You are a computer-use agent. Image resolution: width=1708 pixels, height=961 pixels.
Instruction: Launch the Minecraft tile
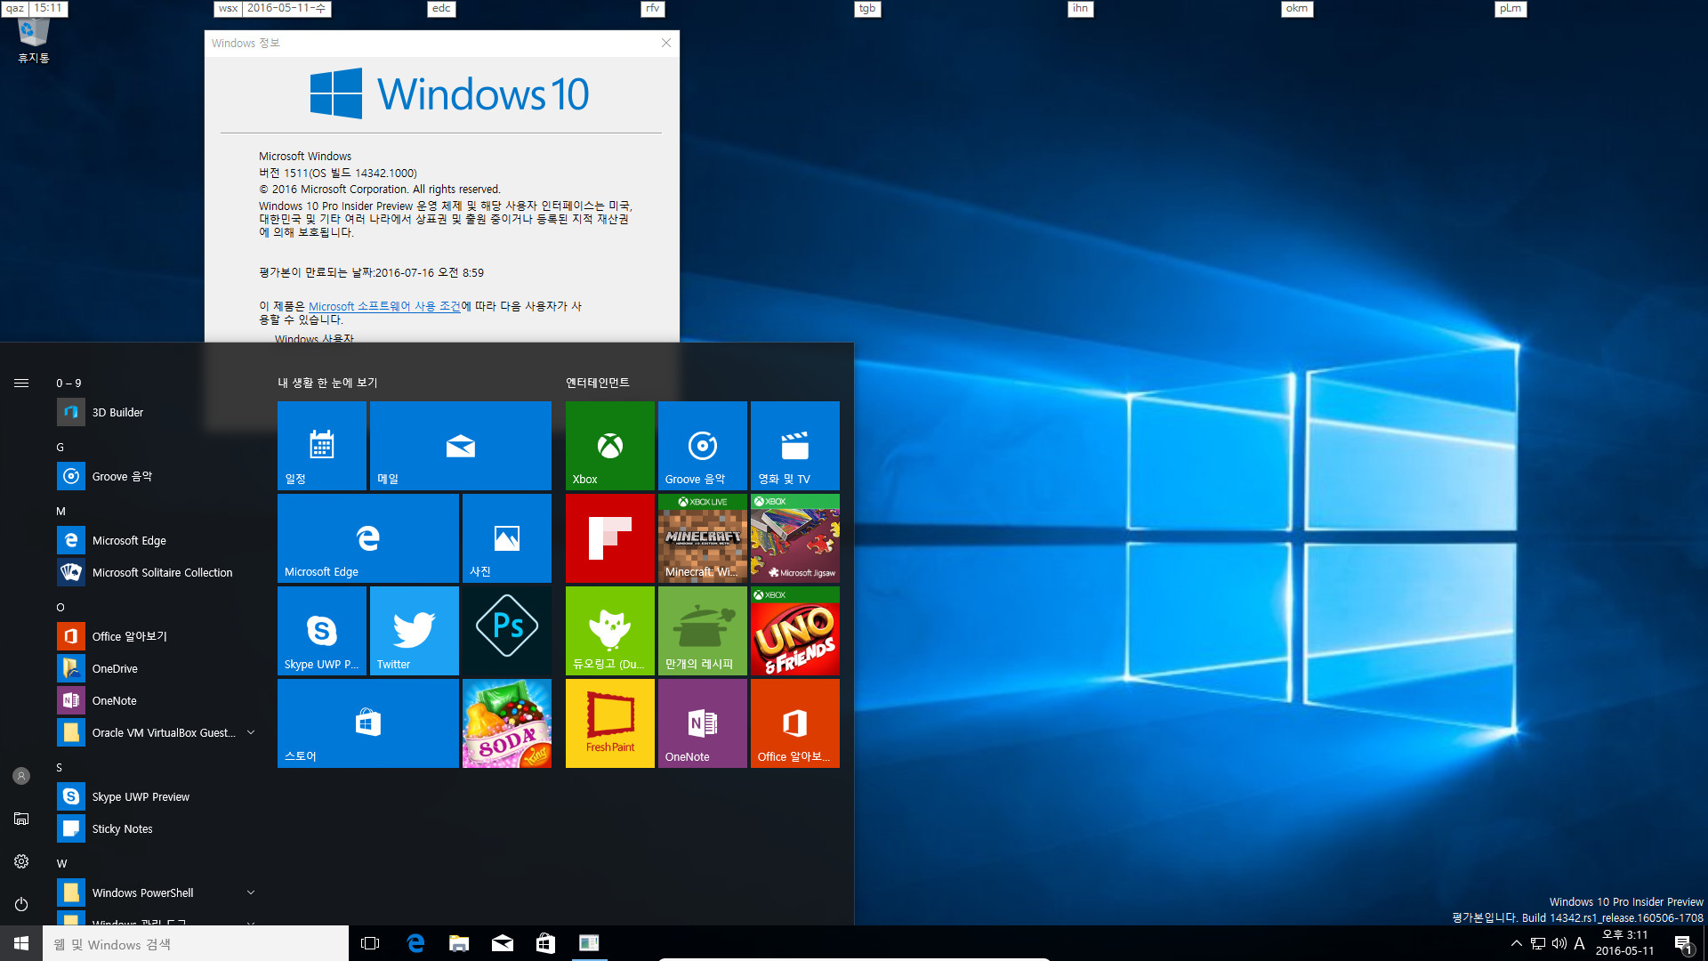click(x=703, y=538)
